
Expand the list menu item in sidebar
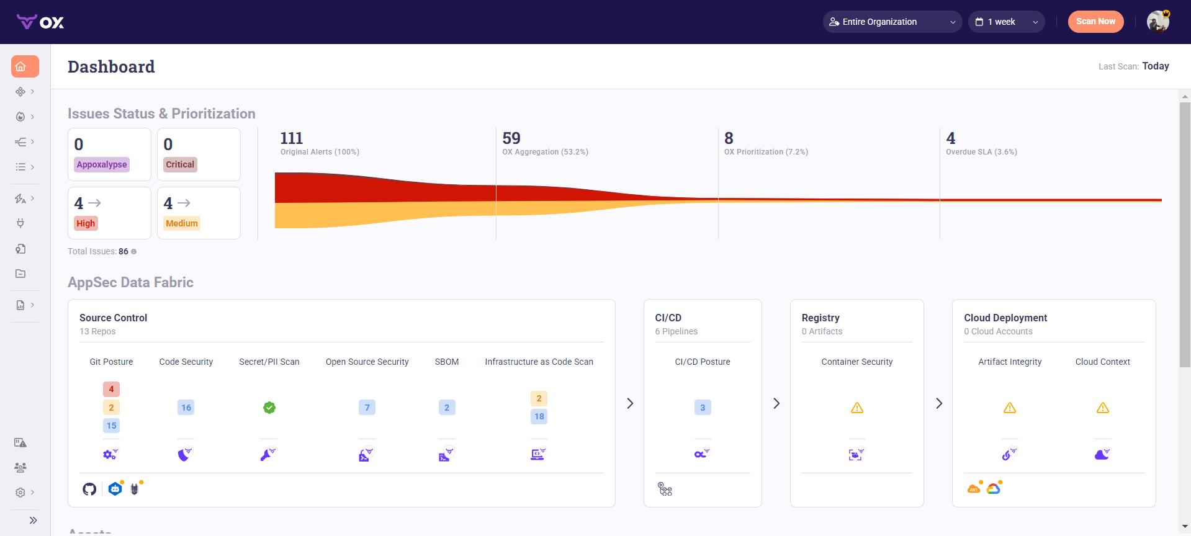point(25,167)
